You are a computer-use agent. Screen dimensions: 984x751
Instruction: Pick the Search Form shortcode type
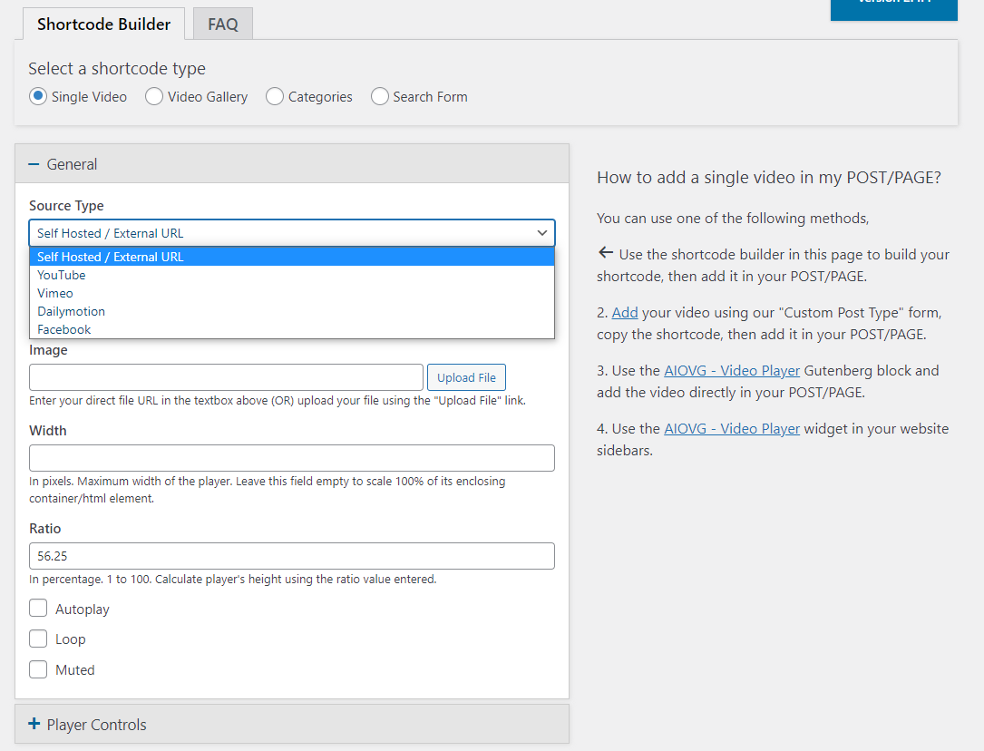click(x=379, y=96)
